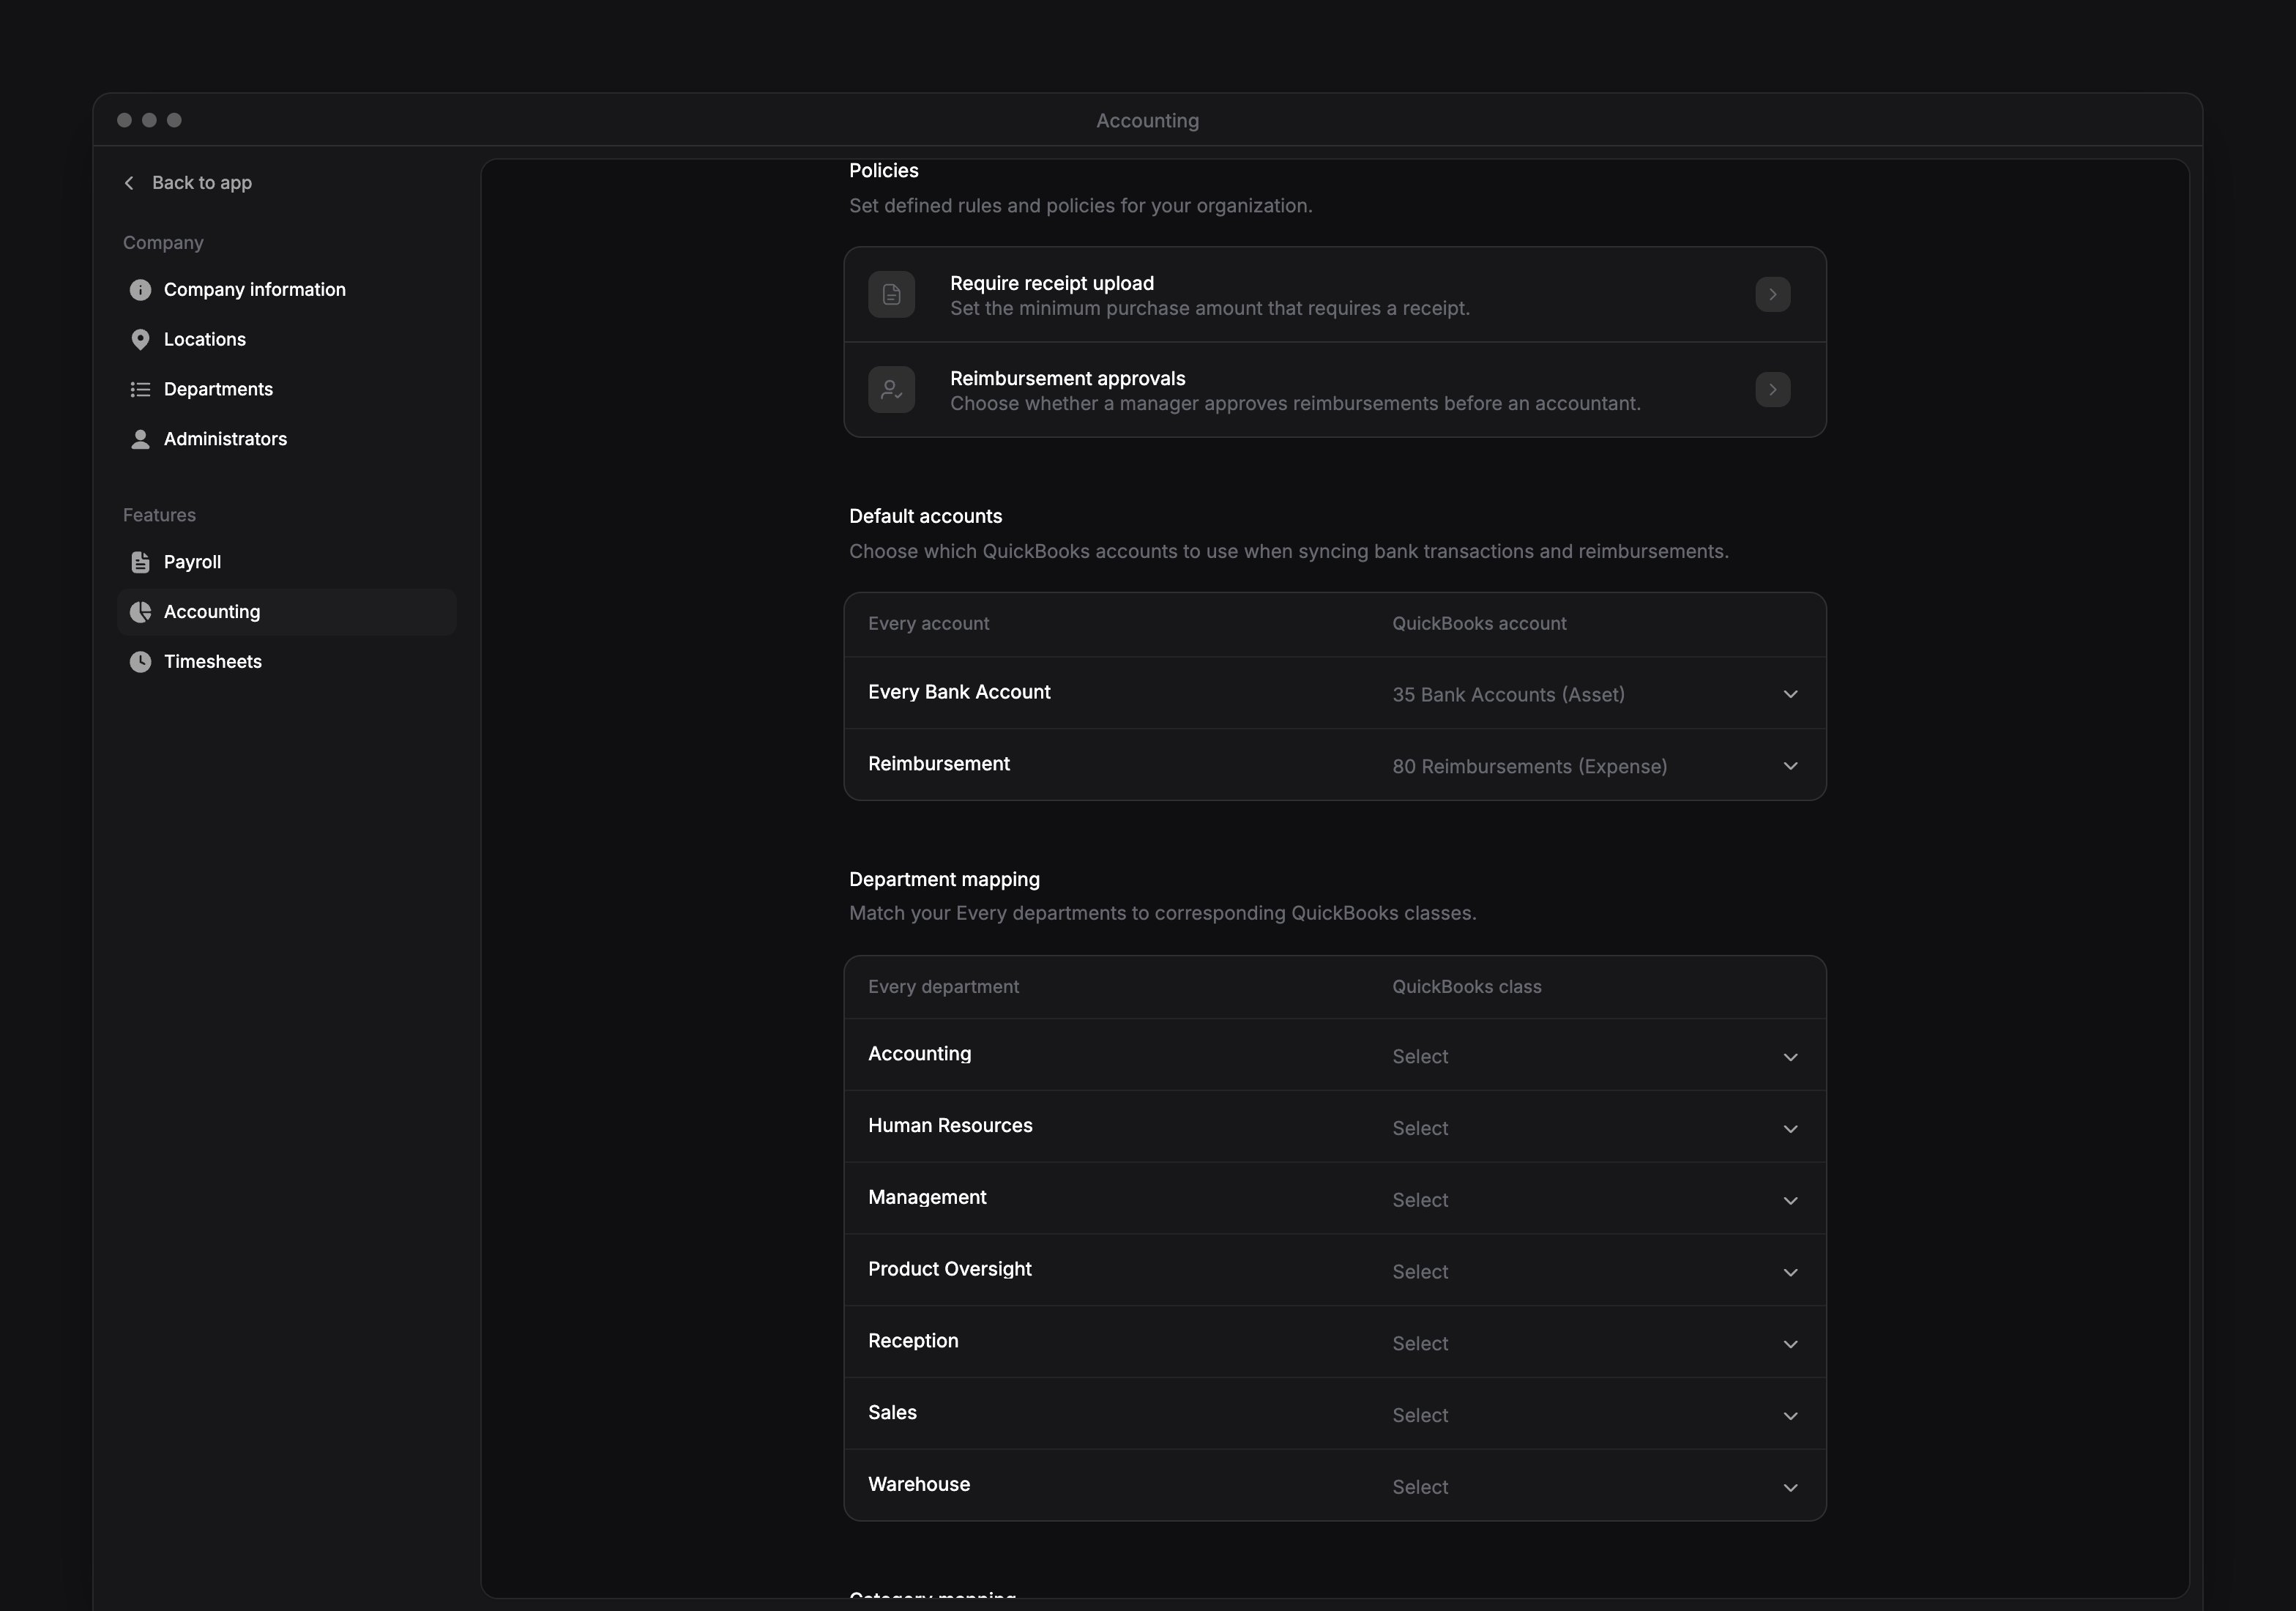
Task: Click the QuickBooks class column header
Action: (1467, 987)
